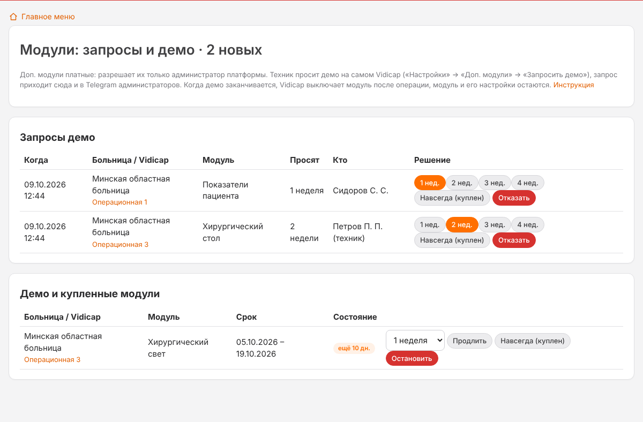Click the Решение column header
643x422 pixels.
coord(432,160)
